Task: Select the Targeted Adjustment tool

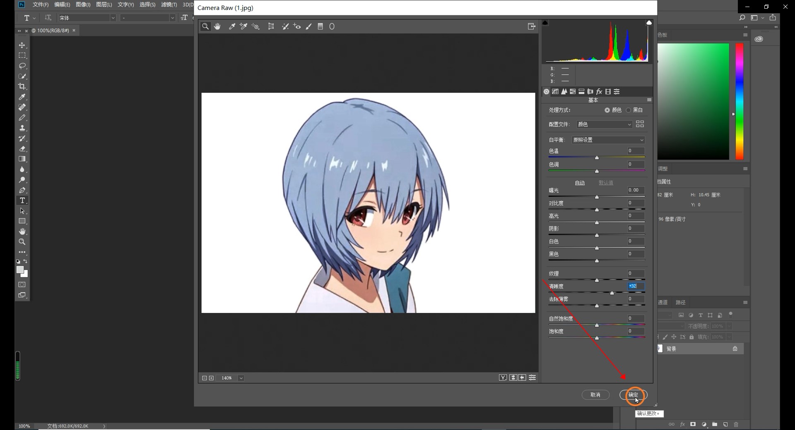Action: 255,26
